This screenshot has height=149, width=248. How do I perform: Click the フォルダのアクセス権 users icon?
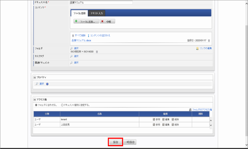coord(190,110)
